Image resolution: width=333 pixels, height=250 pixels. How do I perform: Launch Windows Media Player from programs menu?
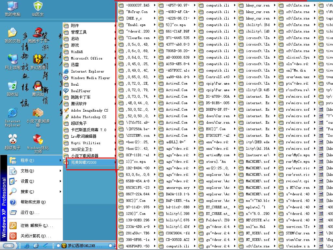pos(90,77)
